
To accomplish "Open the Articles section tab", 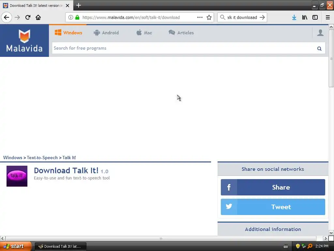I will [x=181, y=33].
